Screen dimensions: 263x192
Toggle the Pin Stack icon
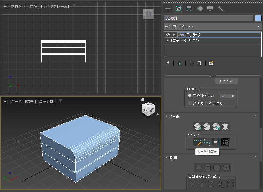[168, 63]
